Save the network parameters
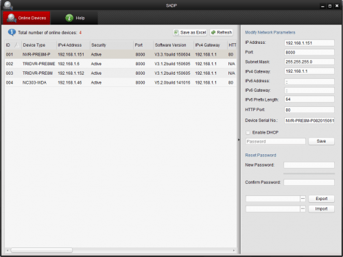Image resolution: width=343 pixels, height=257 pixels. 321,141
